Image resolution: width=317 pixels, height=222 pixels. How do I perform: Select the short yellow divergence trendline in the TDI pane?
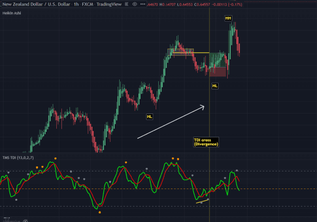(202, 201)
